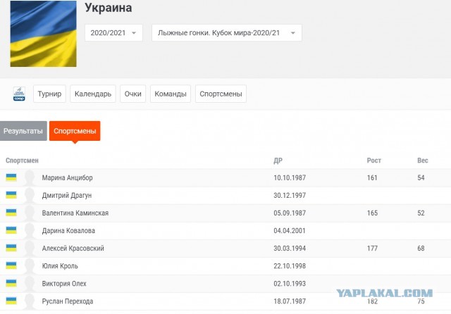The width and height of the screenshot is (451, 314).
Task: Click the height value 165
Action: 373,213
